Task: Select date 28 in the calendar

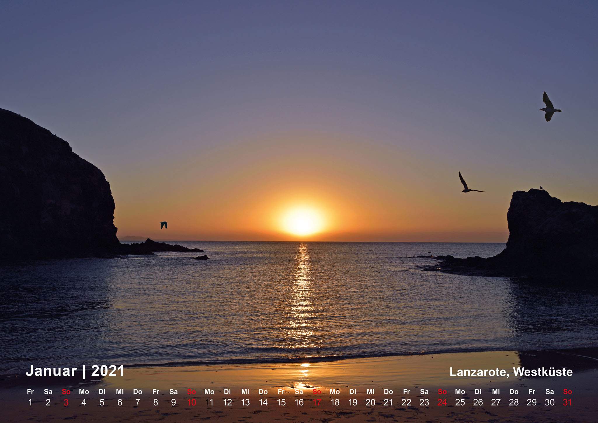Action: pyautogui.click(x=514, y=403)
